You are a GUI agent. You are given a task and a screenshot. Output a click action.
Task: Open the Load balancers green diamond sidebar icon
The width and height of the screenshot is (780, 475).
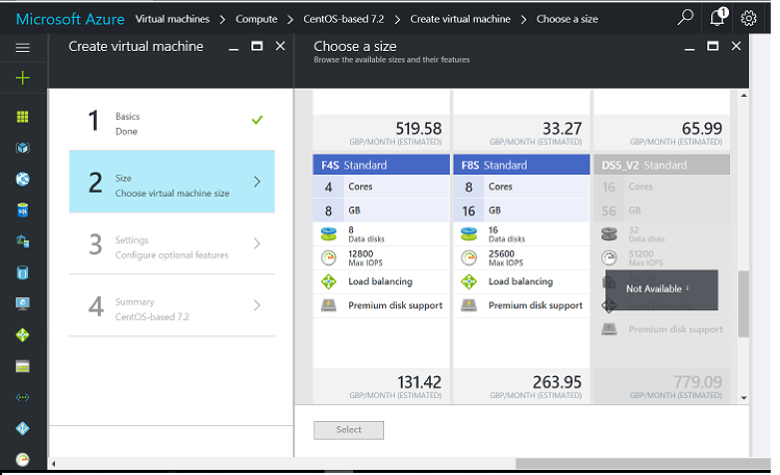(x=22, y=335)
